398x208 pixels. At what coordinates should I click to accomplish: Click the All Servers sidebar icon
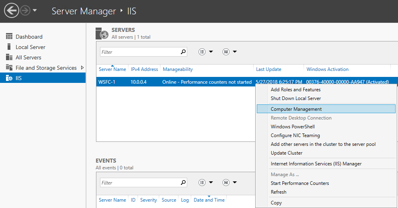(x=9, y=57)
